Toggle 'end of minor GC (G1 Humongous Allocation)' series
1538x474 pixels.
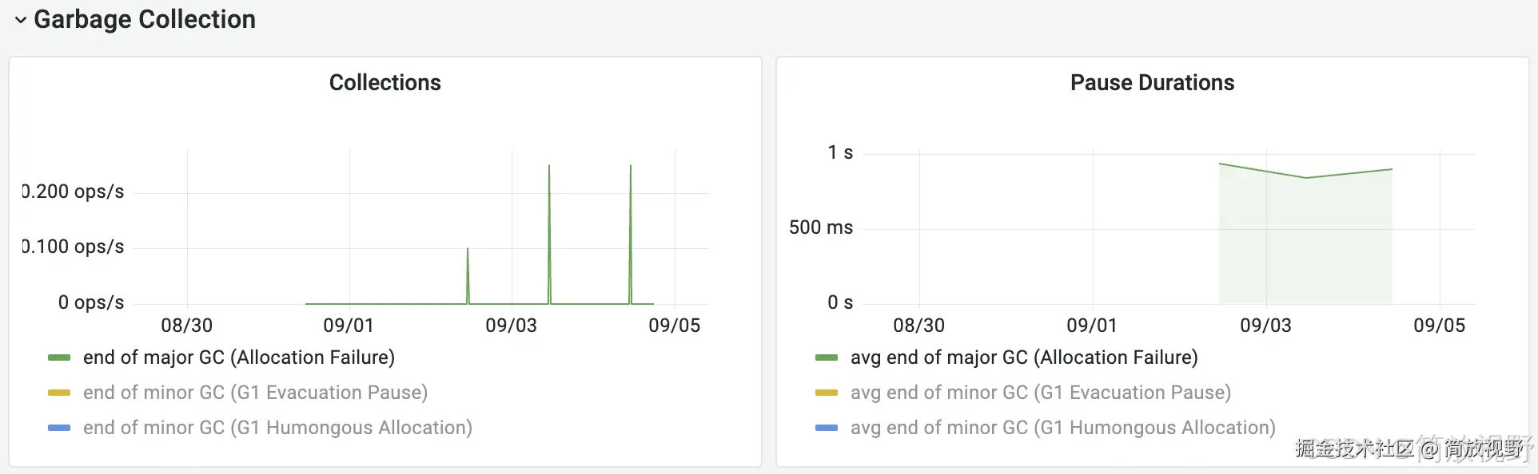tap(277, 428)
